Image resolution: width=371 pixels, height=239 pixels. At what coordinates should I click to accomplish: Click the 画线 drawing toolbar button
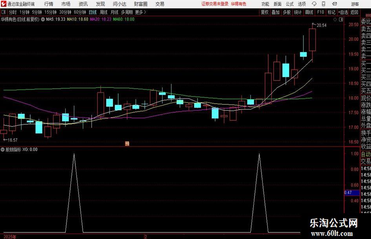[x=309, y=12]
